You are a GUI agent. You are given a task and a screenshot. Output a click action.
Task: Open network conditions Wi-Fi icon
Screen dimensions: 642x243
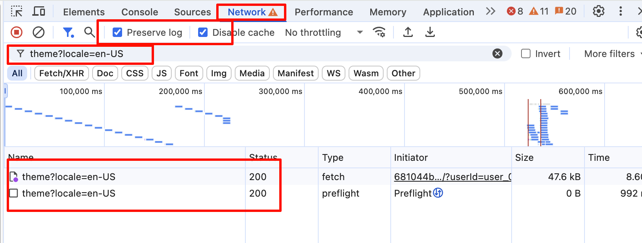coord(379,32)
